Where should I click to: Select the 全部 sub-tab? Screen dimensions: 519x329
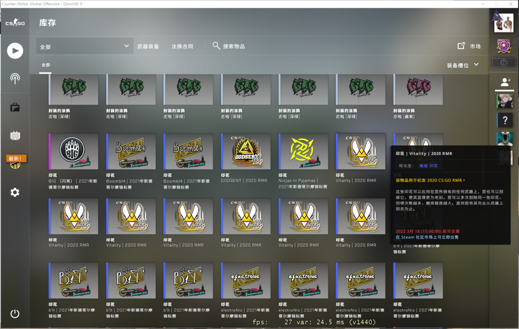[45, 65]
